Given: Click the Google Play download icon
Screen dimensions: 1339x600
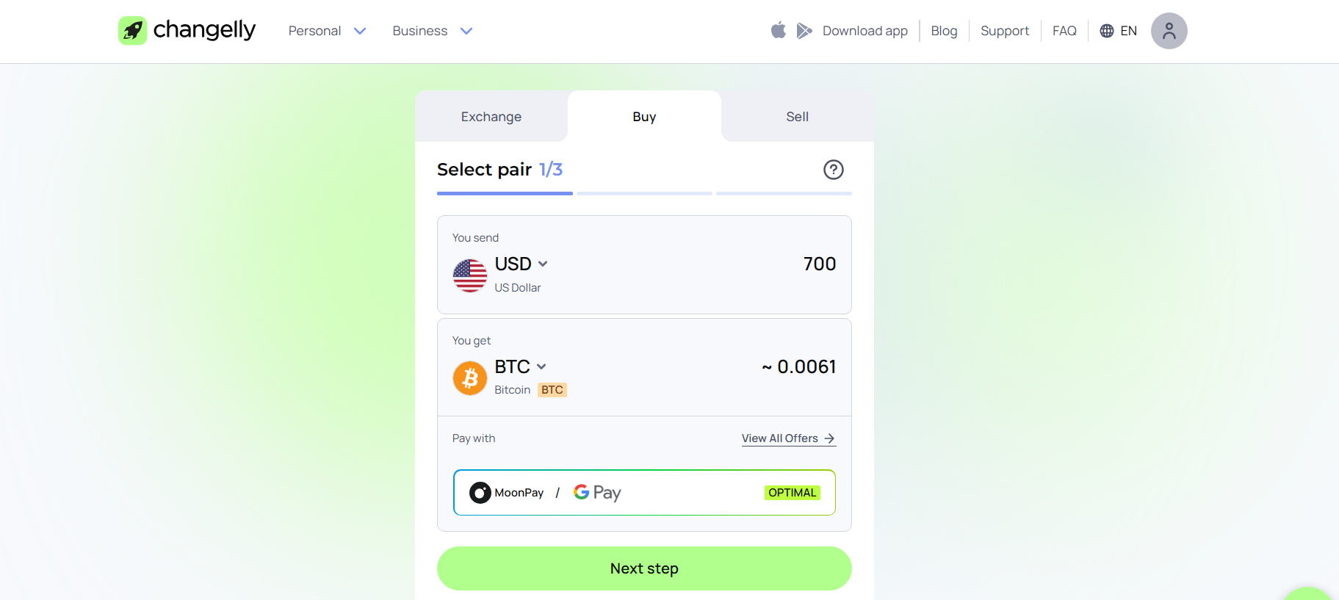Looking at the screenshot, I should [804, 30].
